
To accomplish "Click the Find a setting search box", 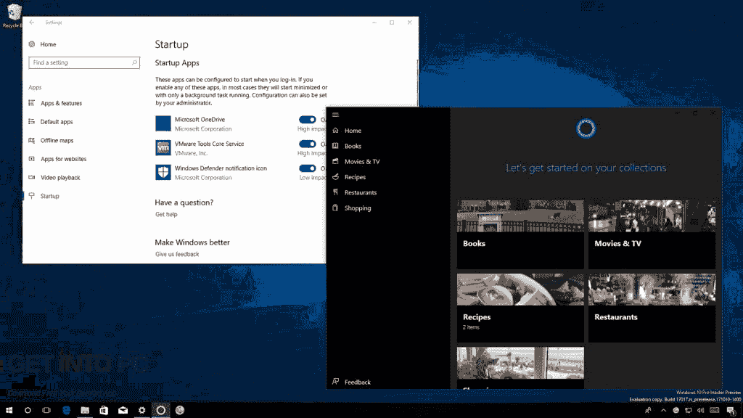I will (x=83, y=62).
